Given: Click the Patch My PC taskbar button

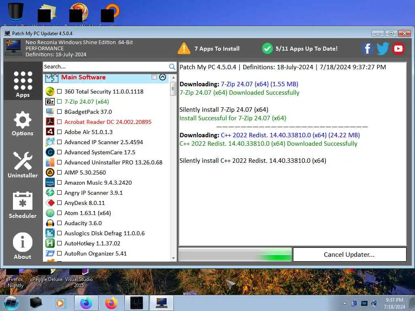Looking at the screenshot, I should pos(162,303).
